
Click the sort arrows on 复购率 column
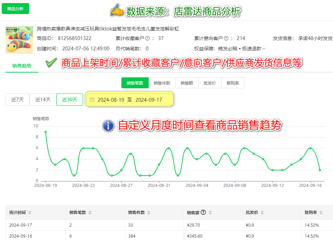click(320, 212)
